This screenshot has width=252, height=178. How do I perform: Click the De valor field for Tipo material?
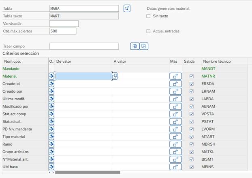83,137
